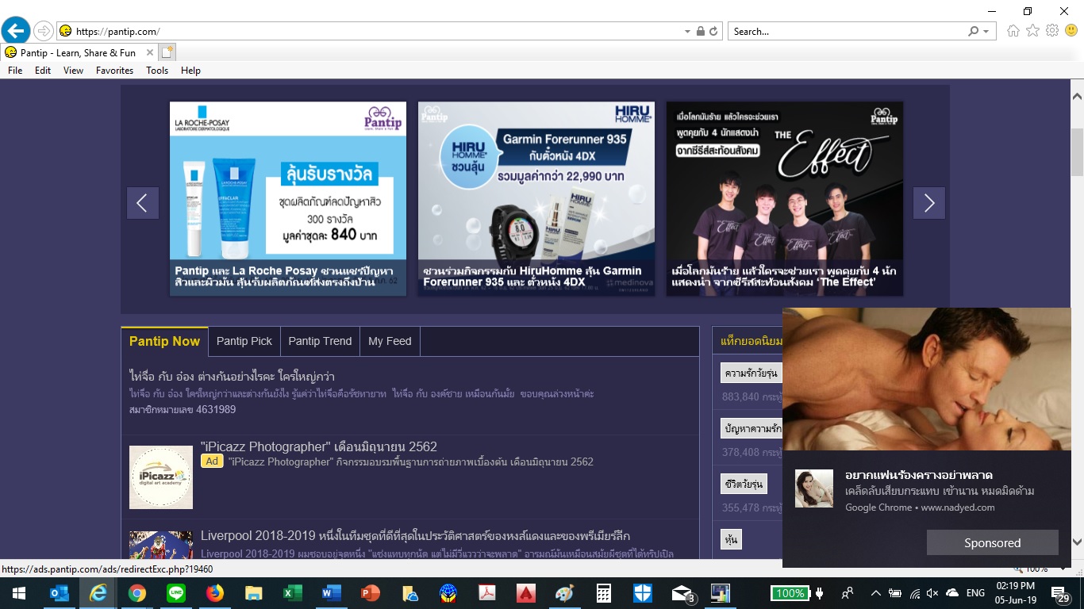Screen dimensions: 1084x609
Task: Expand the search provider dropdown arrow
Action: point(986,32)
